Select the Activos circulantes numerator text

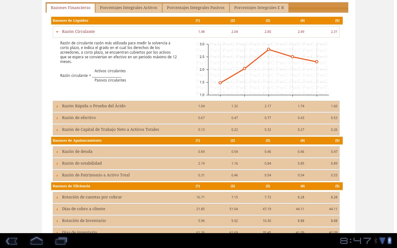(110, 71)
